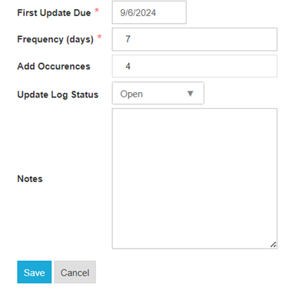Click the Frequency (days) label
Image resolution: width=295 pixels, height=294 pixels.
tap(55, 39)
